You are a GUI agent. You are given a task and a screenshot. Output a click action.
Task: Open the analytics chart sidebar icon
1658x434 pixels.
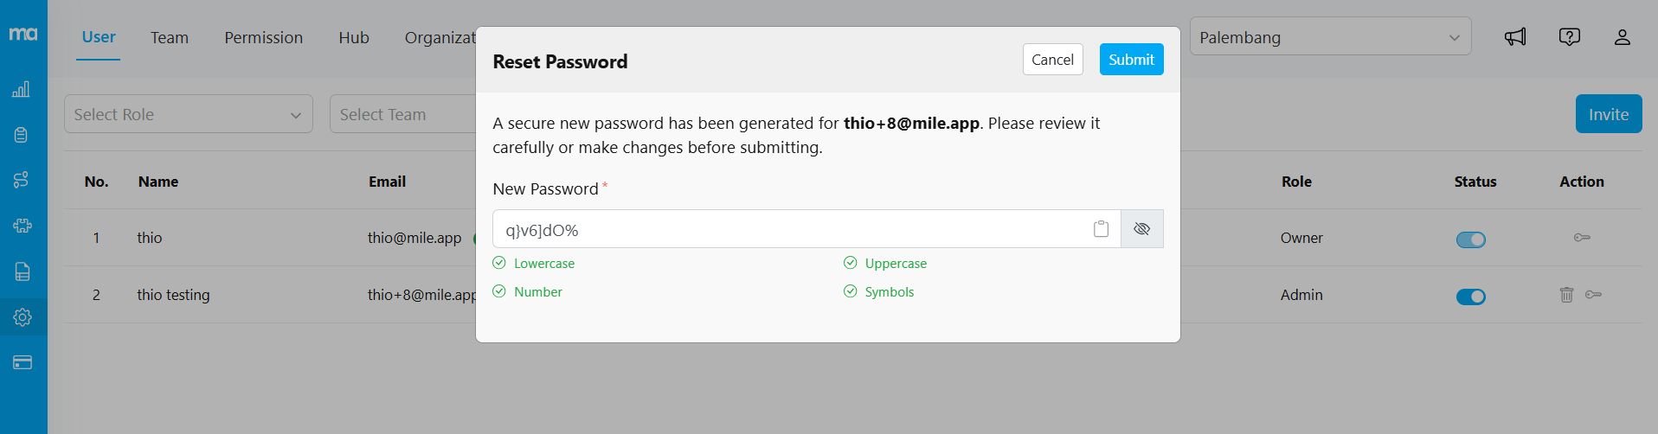[x=22, y=89]
